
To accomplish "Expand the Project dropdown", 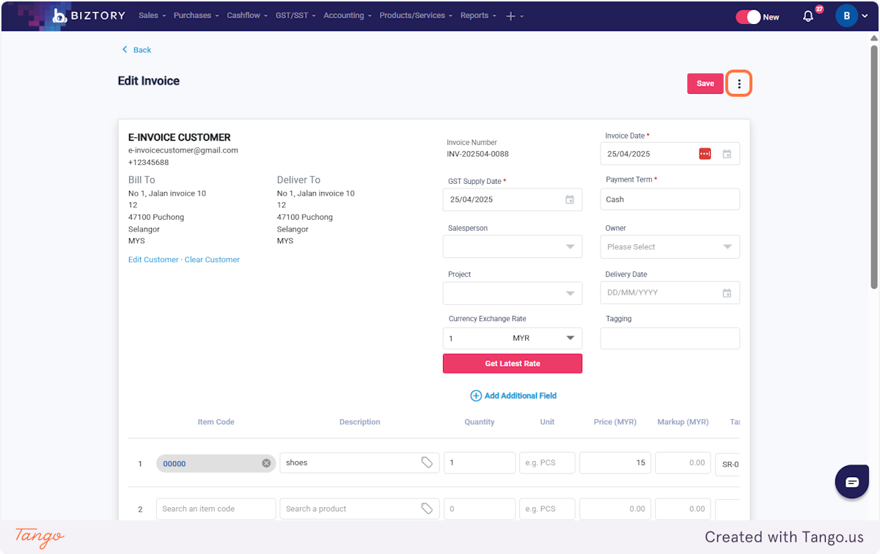I will [x=570, y=293].
